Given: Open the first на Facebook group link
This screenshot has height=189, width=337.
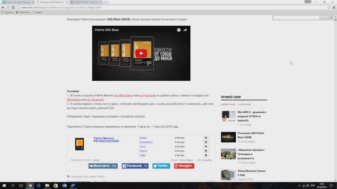Looking at the screenshot, I should [x=147, y=96].
